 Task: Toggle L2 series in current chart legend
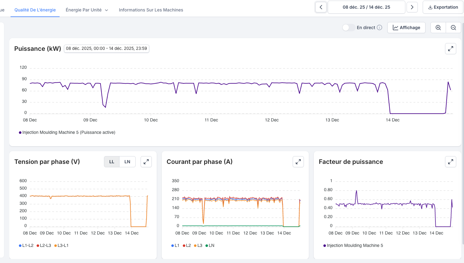(187, 245)
